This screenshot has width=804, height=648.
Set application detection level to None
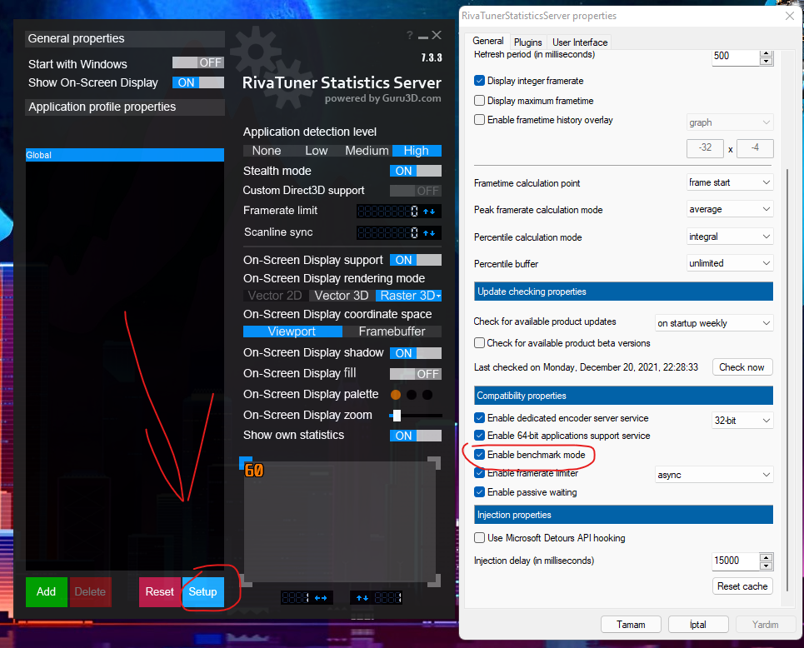pyautogui.click(x=267, y=151)
